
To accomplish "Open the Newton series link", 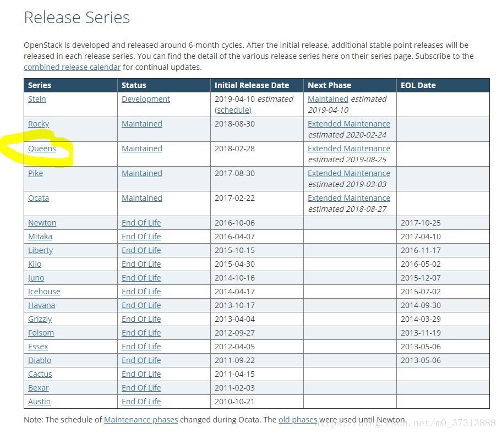I will [x=42, y=223].
